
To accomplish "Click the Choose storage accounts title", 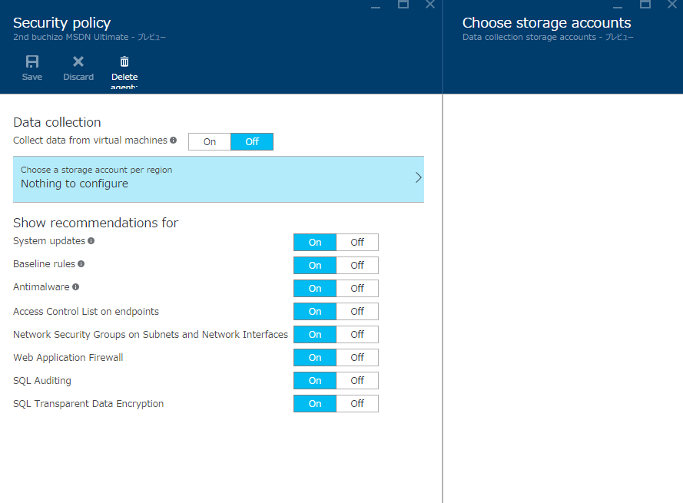I will 547,22.
